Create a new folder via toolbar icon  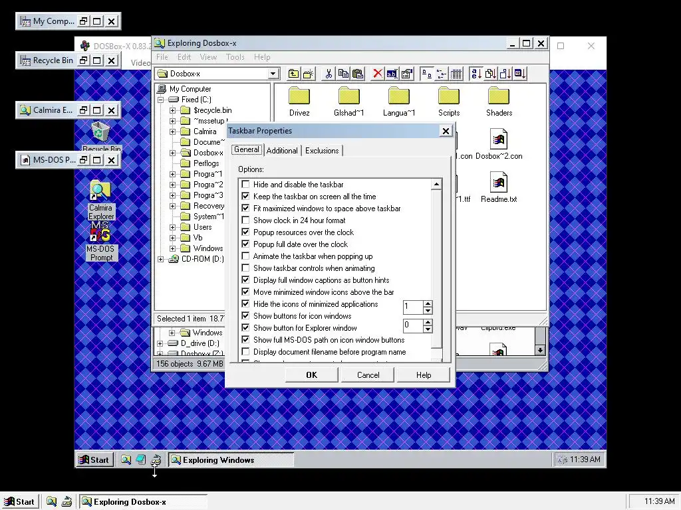coord(309,74)
